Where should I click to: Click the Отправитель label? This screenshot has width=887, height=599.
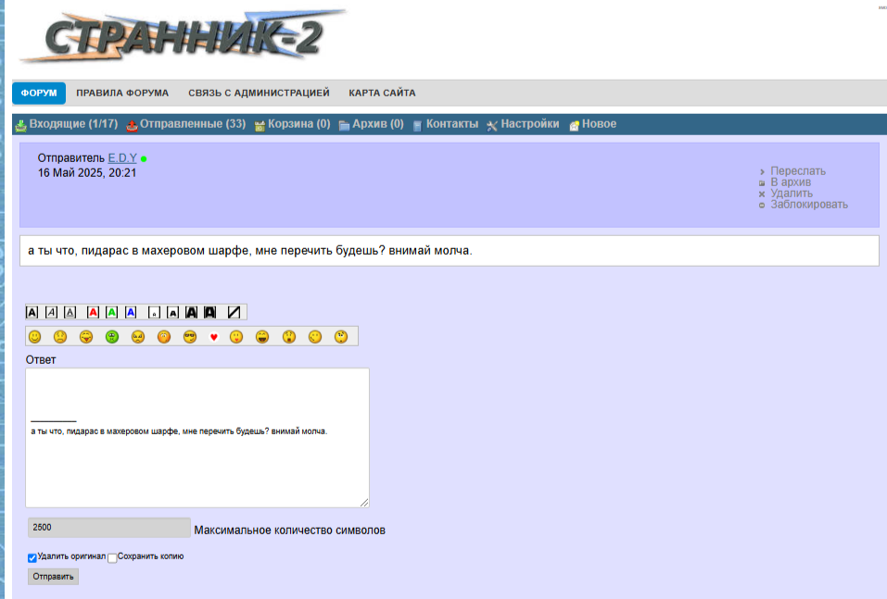pyautogui.click(x=71, y=158)
